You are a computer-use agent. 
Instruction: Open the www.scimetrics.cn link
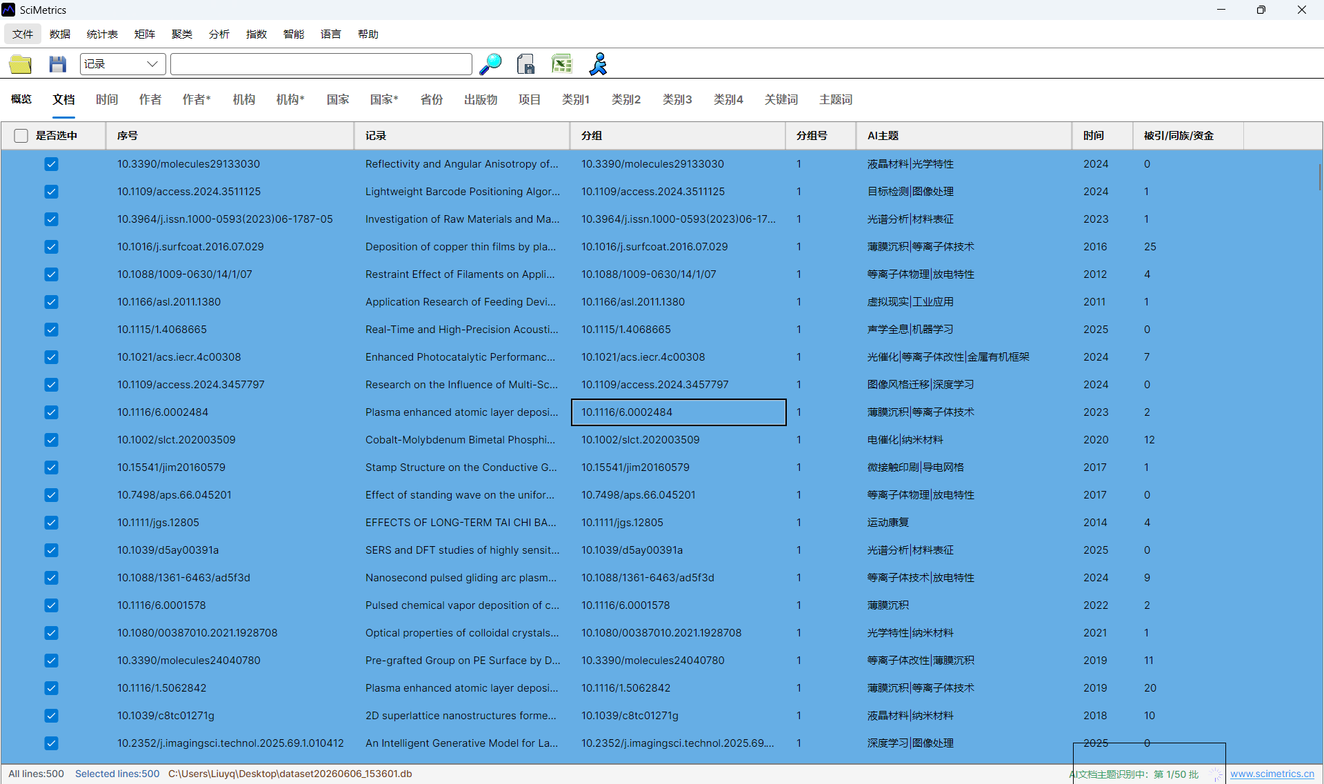tap(1272, 774)
